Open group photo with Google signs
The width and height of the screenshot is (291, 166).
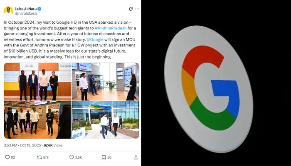pos(38,81)
